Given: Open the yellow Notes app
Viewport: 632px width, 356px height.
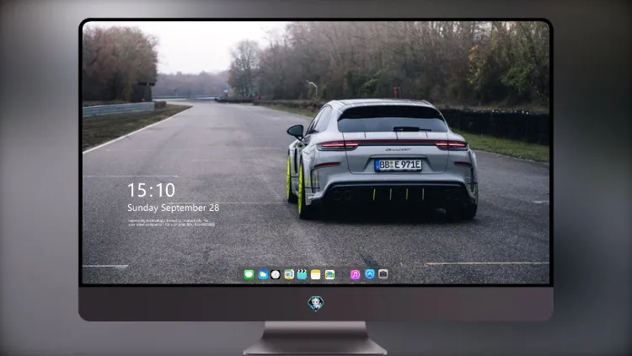Looking at the screenshot, I should [x=316, y=275].
